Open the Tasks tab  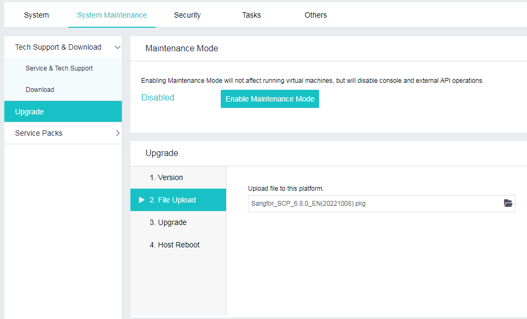(251, 15)
